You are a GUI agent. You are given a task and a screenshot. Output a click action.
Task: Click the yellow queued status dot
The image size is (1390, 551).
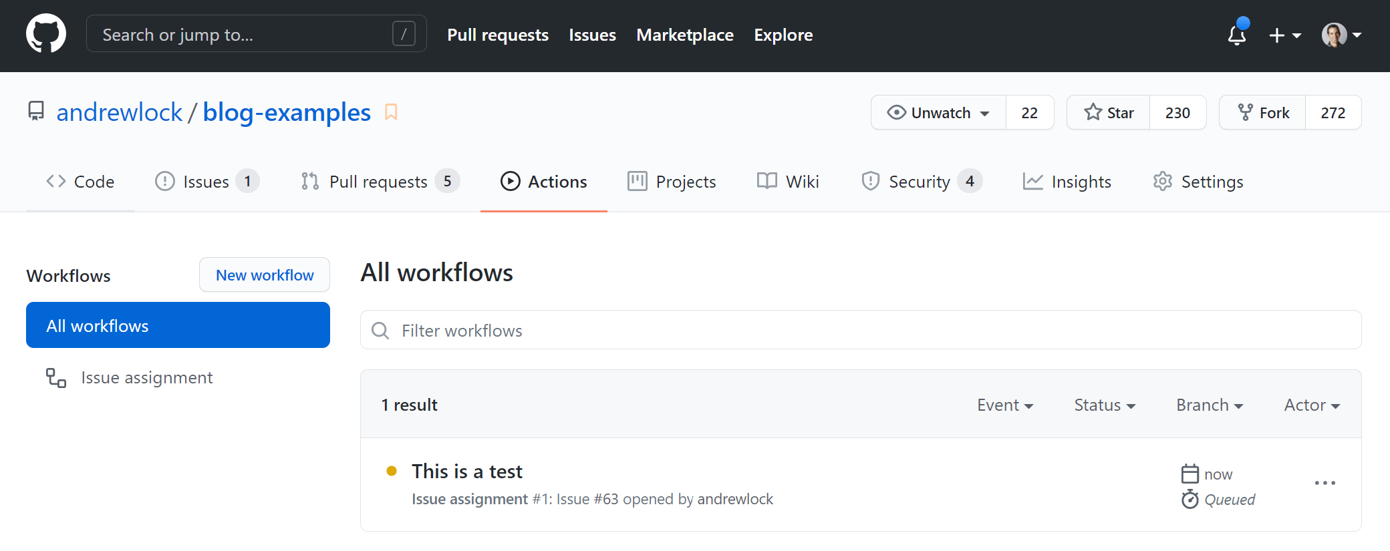coord(392,471)
